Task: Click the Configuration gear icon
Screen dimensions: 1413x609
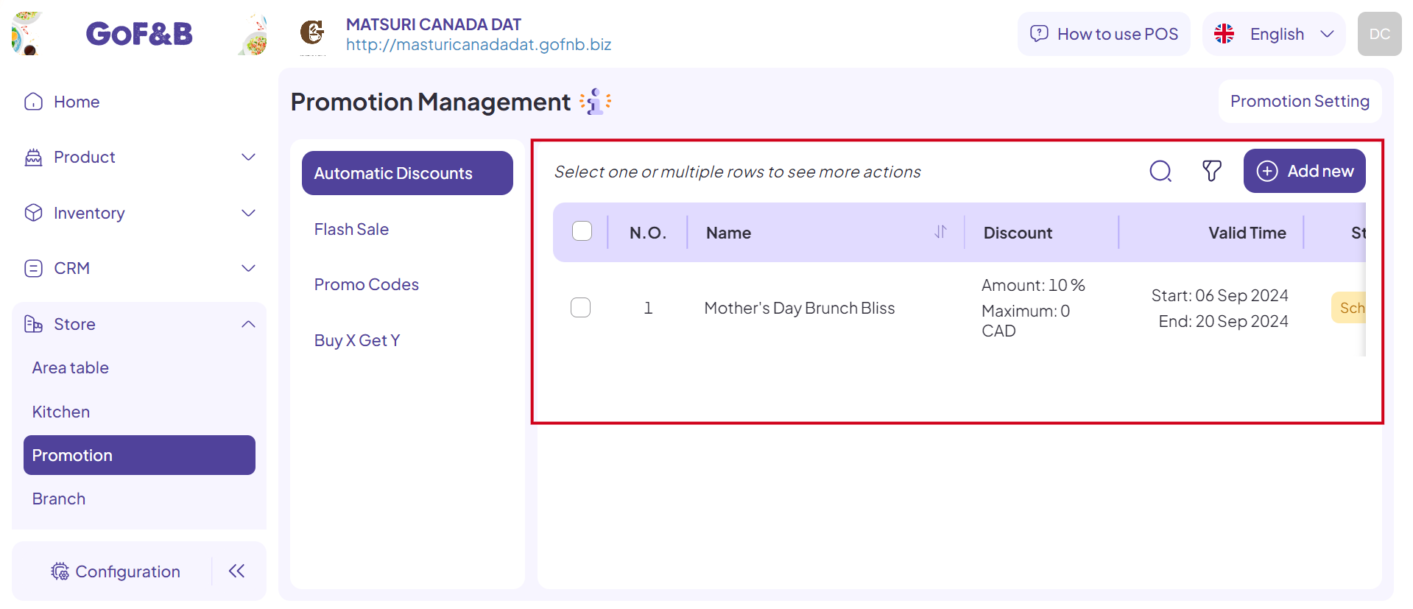Action: [x=60, y=571]
